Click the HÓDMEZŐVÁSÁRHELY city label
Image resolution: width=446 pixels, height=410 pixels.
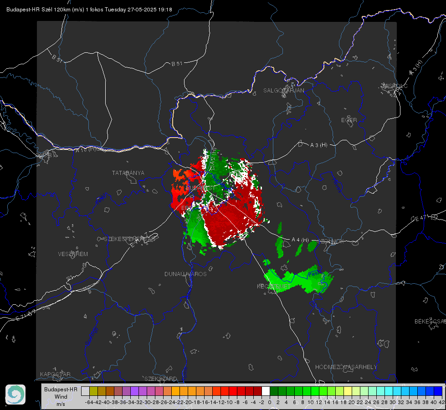pyautogui.click(x=346, y=367)
